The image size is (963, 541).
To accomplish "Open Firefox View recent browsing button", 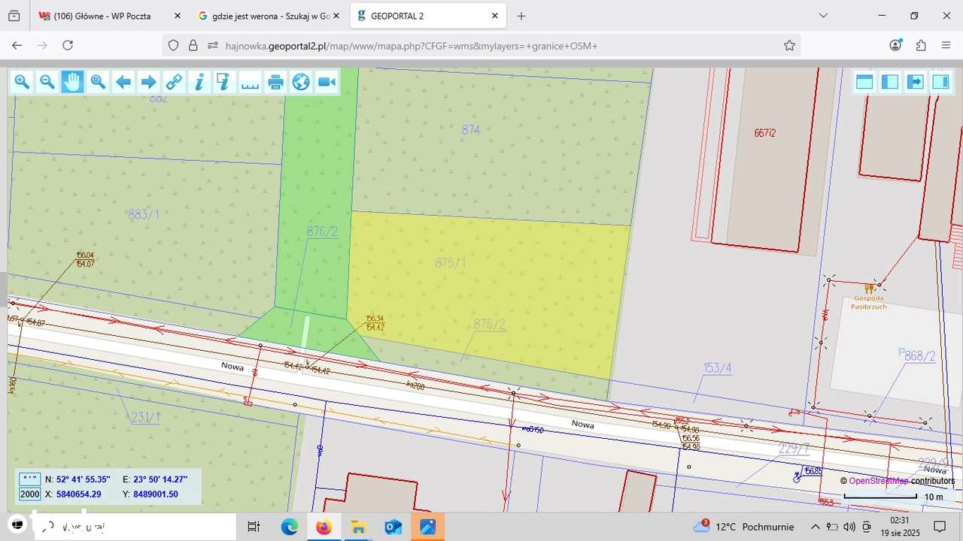I will 14,16.
